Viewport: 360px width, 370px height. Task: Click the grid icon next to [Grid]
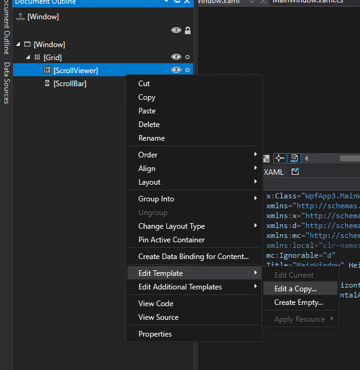click(x=37, y=57)
